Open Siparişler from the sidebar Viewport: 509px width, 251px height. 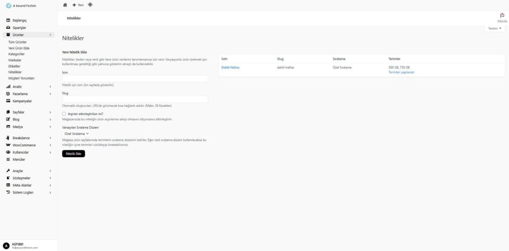[20, 28]
